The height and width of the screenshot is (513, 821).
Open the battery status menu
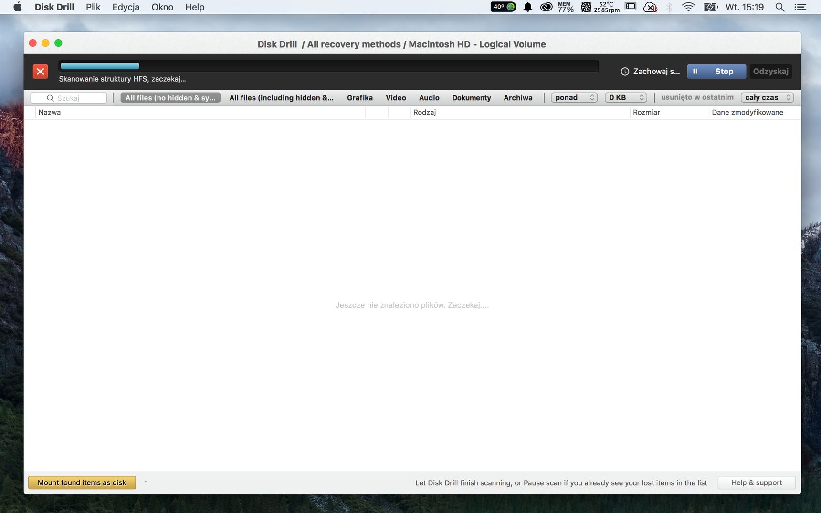(x=711, y=7)
